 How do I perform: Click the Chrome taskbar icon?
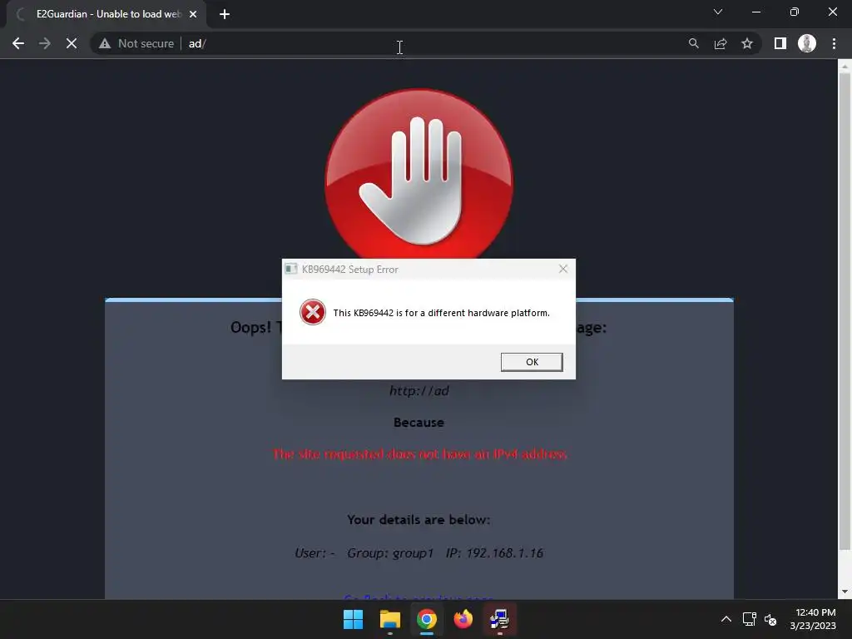click(427, 619)
